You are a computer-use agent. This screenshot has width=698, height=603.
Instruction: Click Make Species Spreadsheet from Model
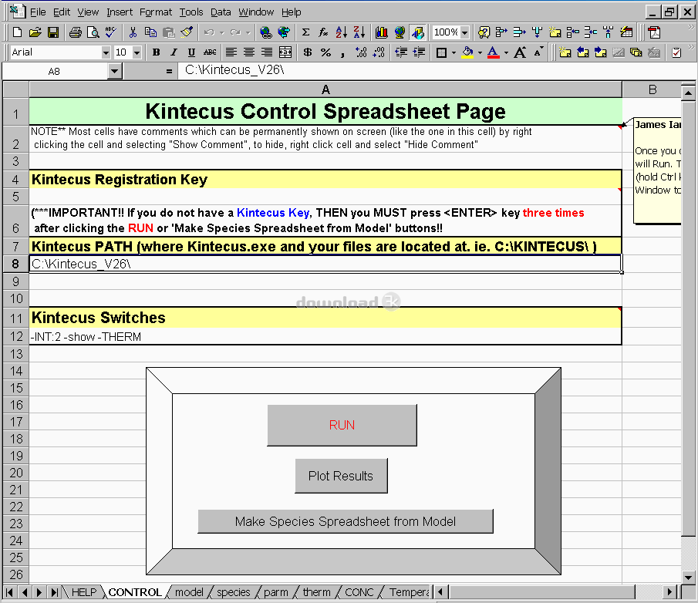346,521
